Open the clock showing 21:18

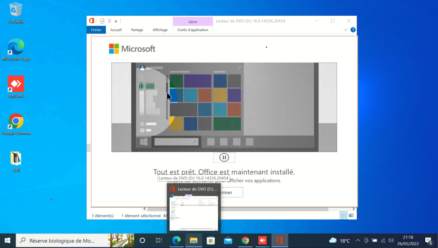point(408,240)
